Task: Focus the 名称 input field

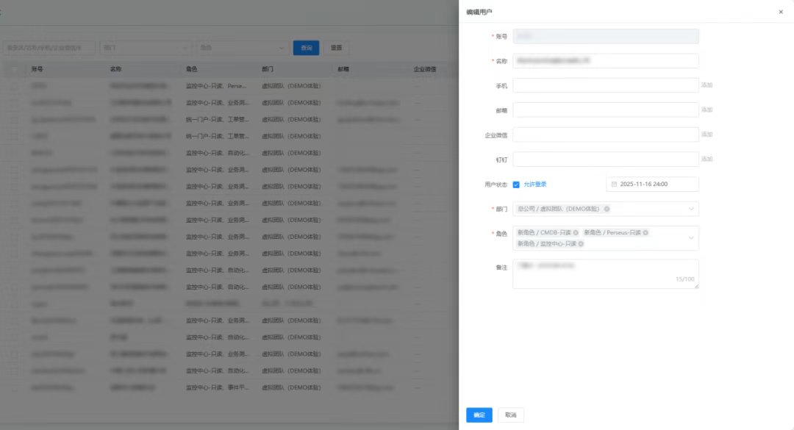Action: click(x=605, y=61)
